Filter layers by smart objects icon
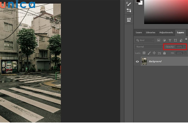This screenshot has width=188, height=125. [x=181, y=40]
